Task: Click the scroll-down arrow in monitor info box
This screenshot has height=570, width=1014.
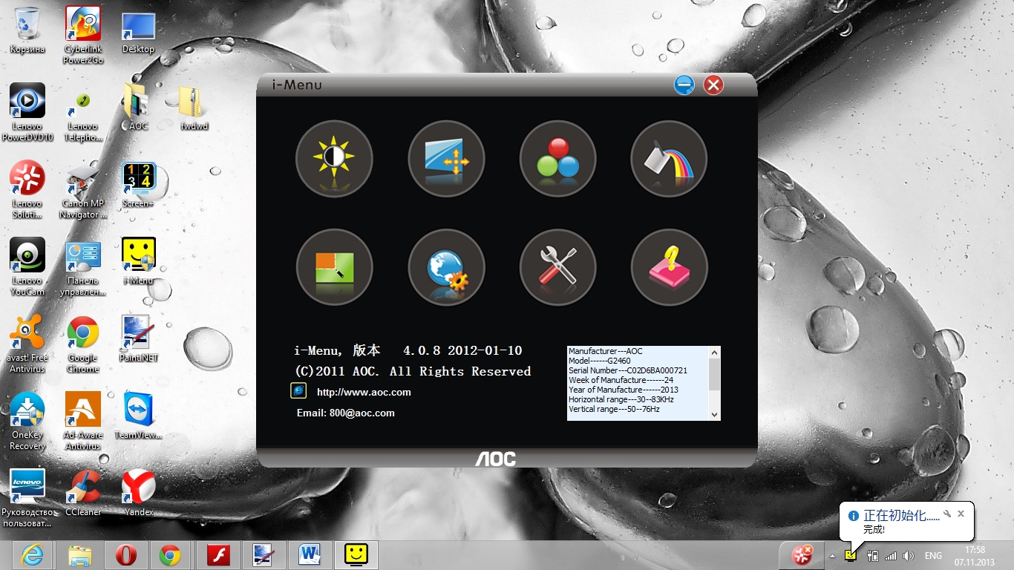Action: pos(714,415)
